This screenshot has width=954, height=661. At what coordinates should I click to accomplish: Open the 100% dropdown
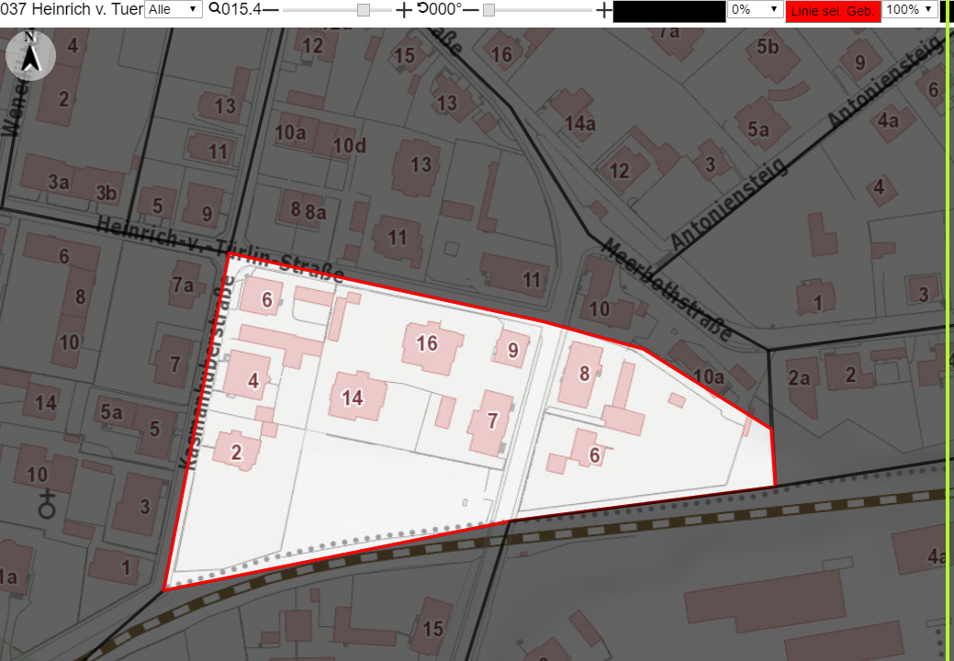tap(910, 9)
